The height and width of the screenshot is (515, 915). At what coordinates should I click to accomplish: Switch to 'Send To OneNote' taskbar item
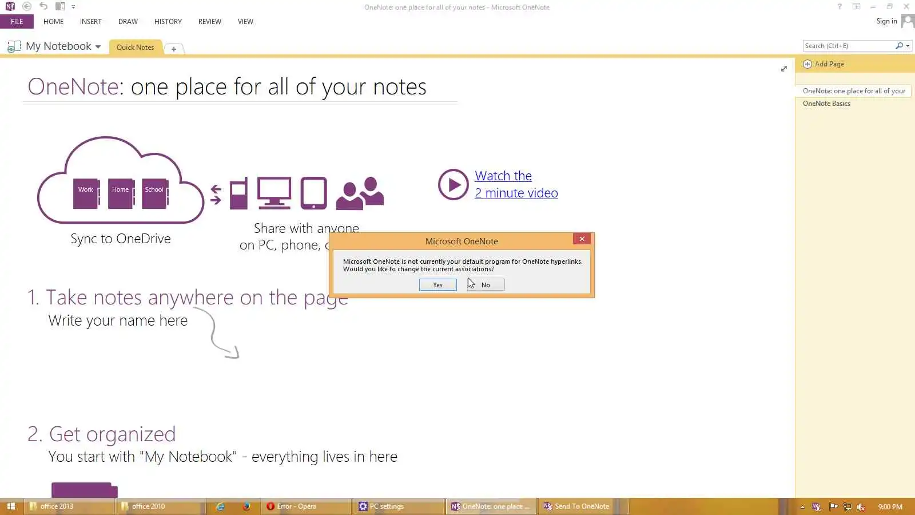[x=583, y=506]
